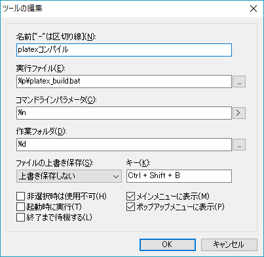264x257 pixels.
Task: Close the ツールの編集 dialog
Action: tap(254, 9)
